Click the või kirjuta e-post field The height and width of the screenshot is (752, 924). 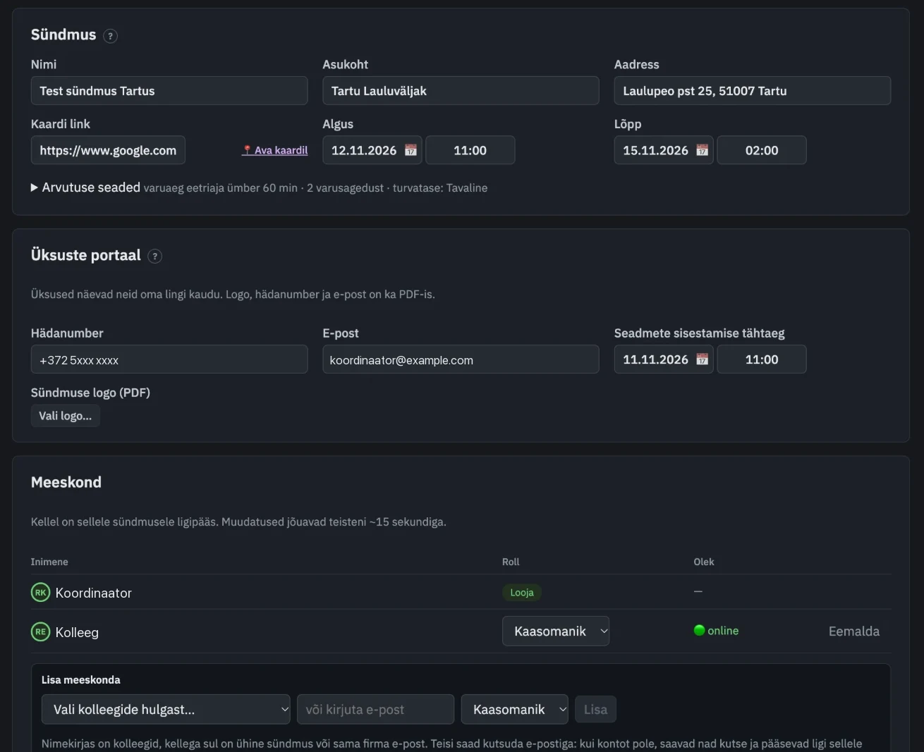click(x=375, y=709)
